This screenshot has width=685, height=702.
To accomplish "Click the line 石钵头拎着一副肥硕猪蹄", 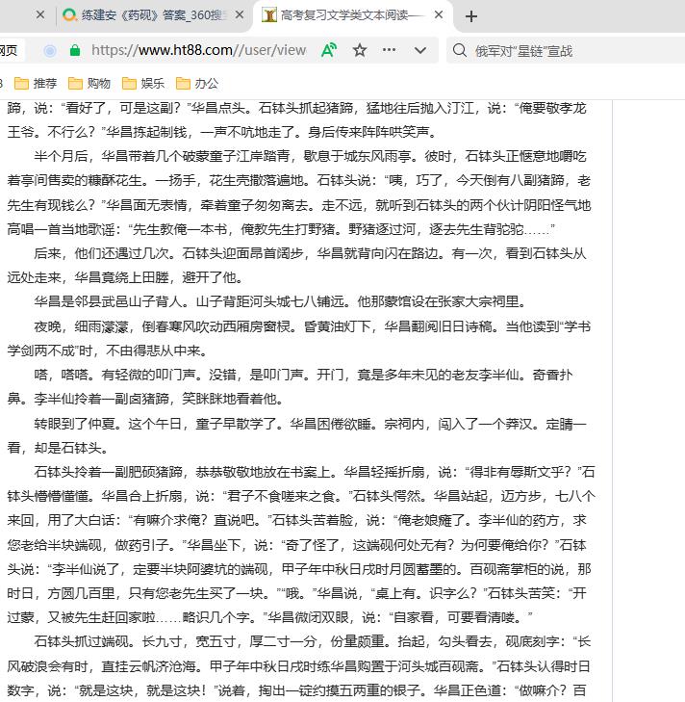I will coord(314,472).
